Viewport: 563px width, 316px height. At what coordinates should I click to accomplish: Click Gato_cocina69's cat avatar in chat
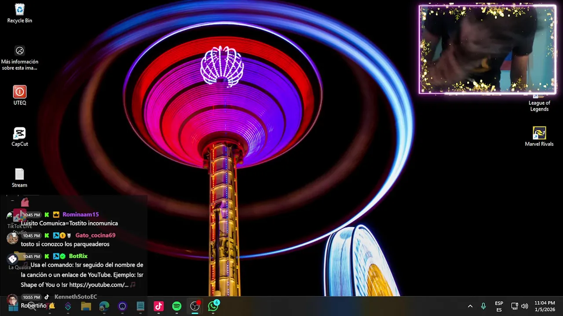pos(12,238)
